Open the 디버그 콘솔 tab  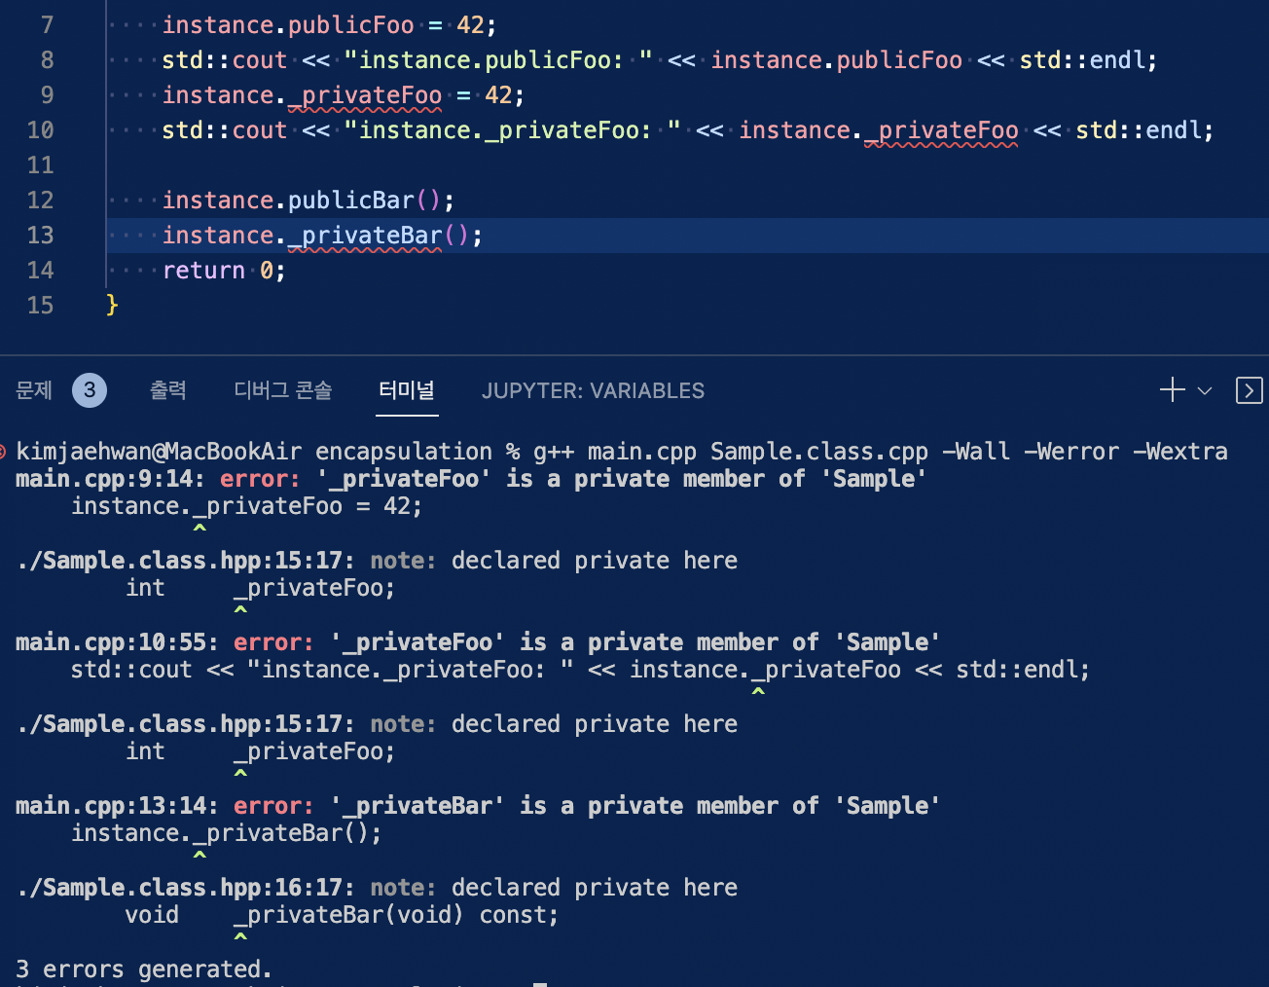click(283, 390)
